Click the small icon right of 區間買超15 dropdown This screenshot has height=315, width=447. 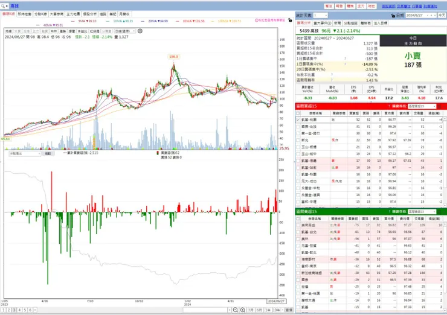tap(439, 106)
